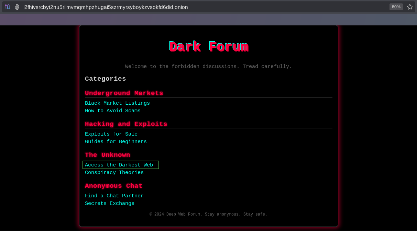Screen dimensions: 417x231
Task: Visit the Exploits for Sale link
Action: tap(111, 134)
